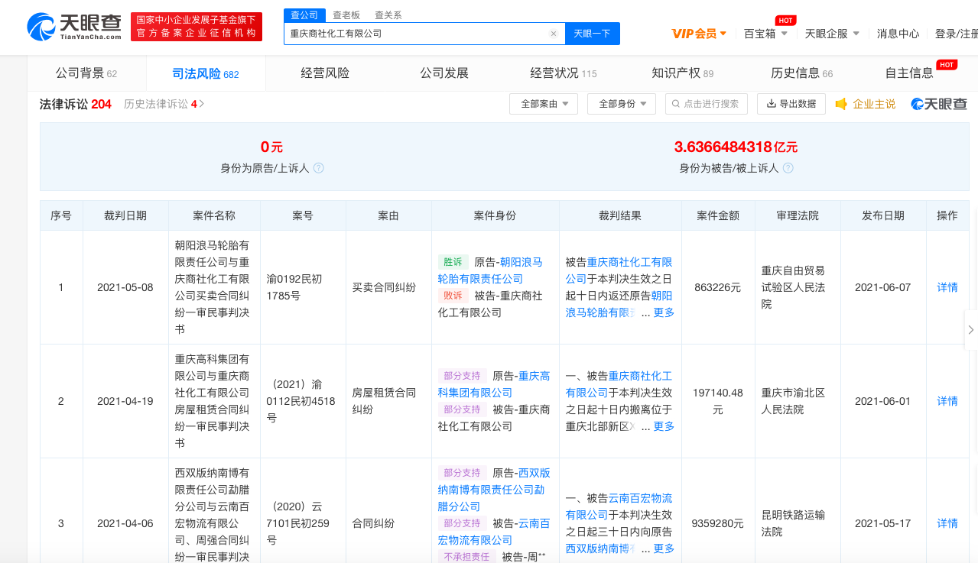
Task: Open 详情 for the row 1 case
Action: 947,287
